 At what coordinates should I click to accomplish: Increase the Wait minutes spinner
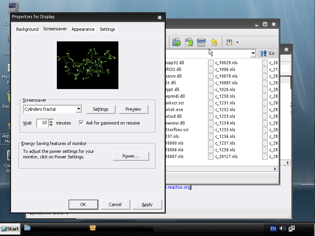pyautogui.click(x=51, y=121)
